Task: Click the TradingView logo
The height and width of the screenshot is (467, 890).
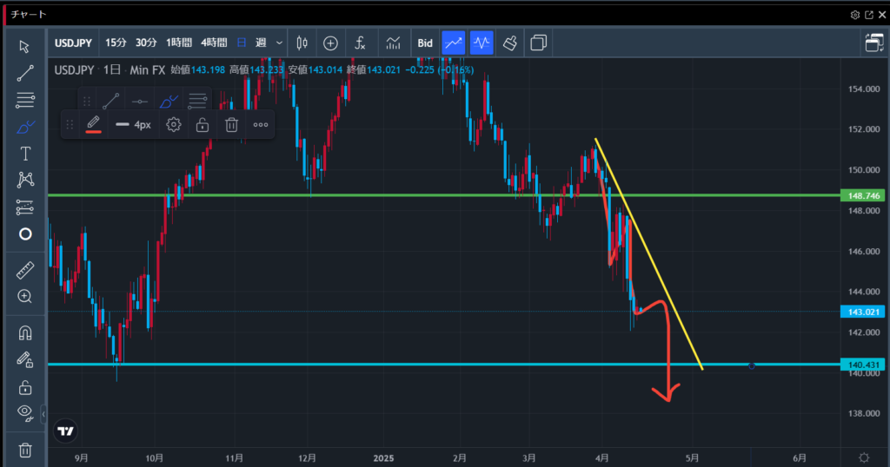Action: pyautogui.click(x=65, y=431)
